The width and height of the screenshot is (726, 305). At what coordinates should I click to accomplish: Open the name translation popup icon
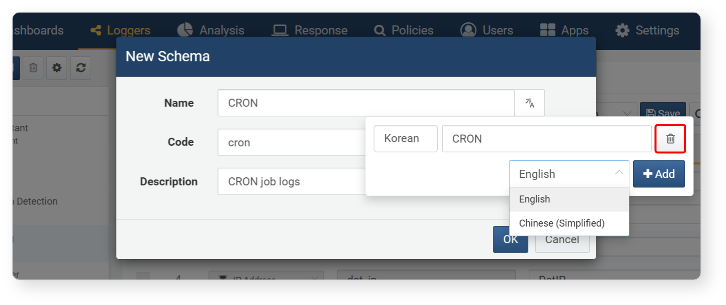[530, 103]
